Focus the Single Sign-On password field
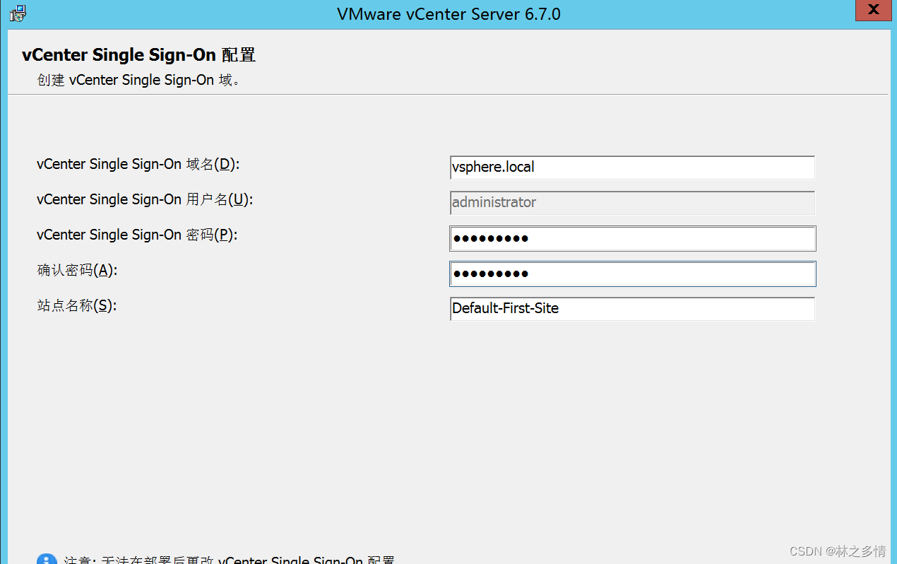Viewport: 897px width, 564px height. coord(633,238)
